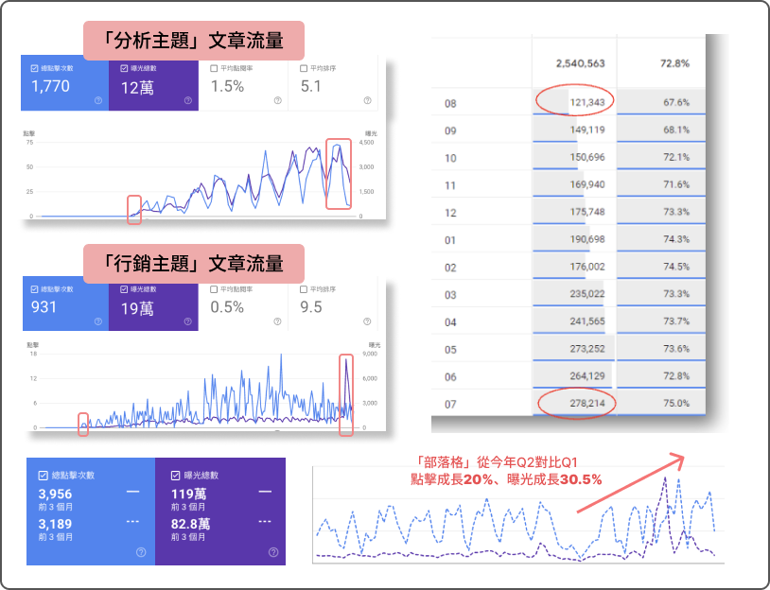The height and width of the screenshot is (590, 770).
Task: Click the 264,129 value
Action: [x=587, y=376]
